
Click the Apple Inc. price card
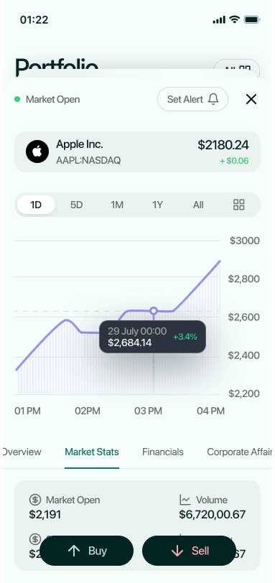point(138,151)
